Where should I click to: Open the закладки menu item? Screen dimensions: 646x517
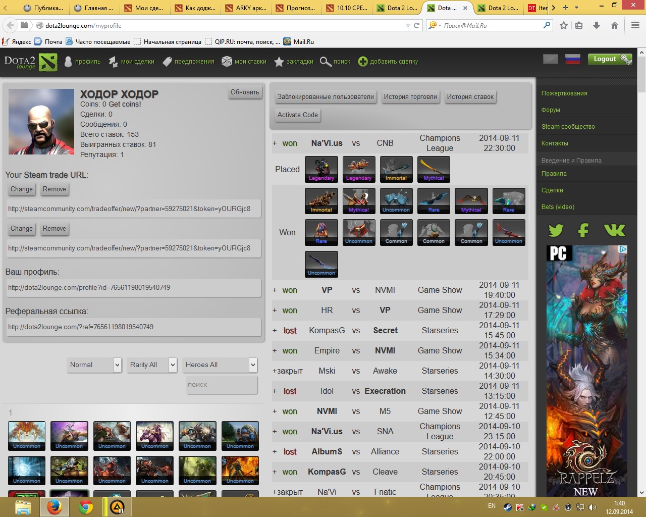click(294, 62)
